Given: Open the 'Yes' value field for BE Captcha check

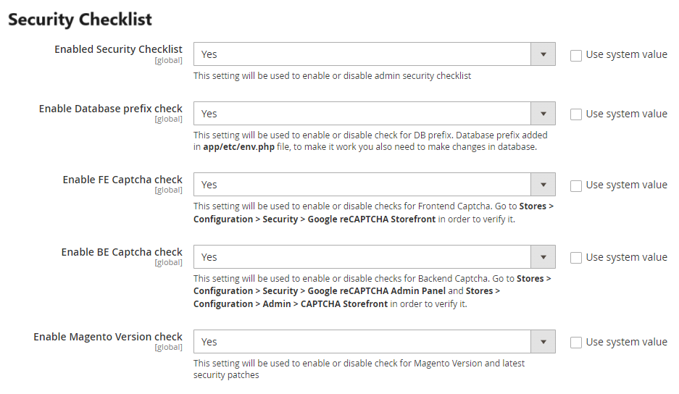Looking at the screenshot, I should [x=362, y=257].
